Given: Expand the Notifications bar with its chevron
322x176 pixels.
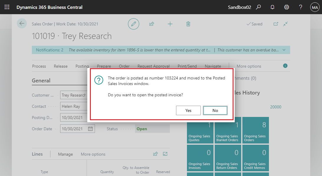Looking at the screenshot, I should (x=284, y=50).
